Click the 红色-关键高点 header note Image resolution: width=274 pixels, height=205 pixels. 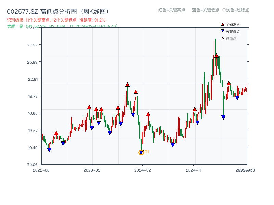172,10
